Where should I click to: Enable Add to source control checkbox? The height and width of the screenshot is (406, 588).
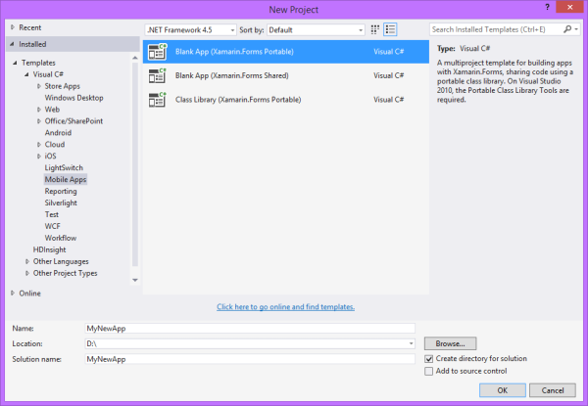point(428,371)
